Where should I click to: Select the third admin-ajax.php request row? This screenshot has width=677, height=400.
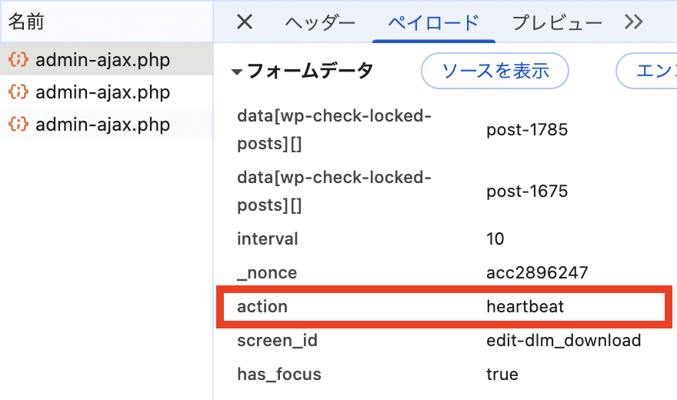[x=102, y=125]
